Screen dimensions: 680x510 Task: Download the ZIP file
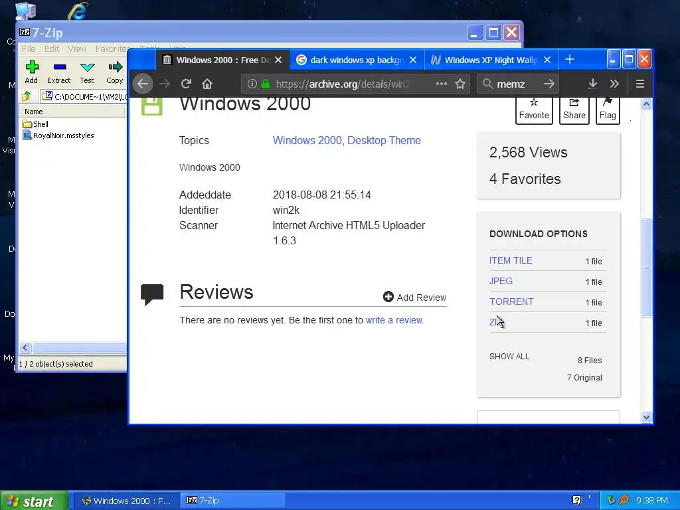point(496,322)
